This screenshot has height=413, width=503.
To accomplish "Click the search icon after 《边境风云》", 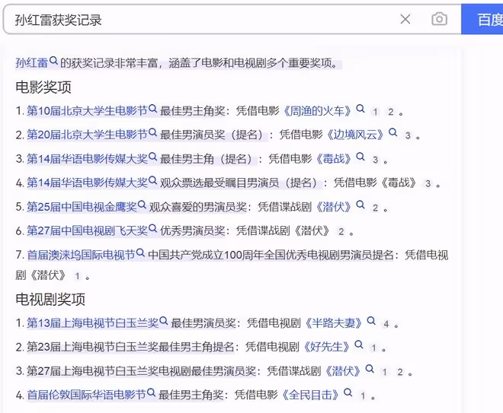I will click(x=393, y=132).
